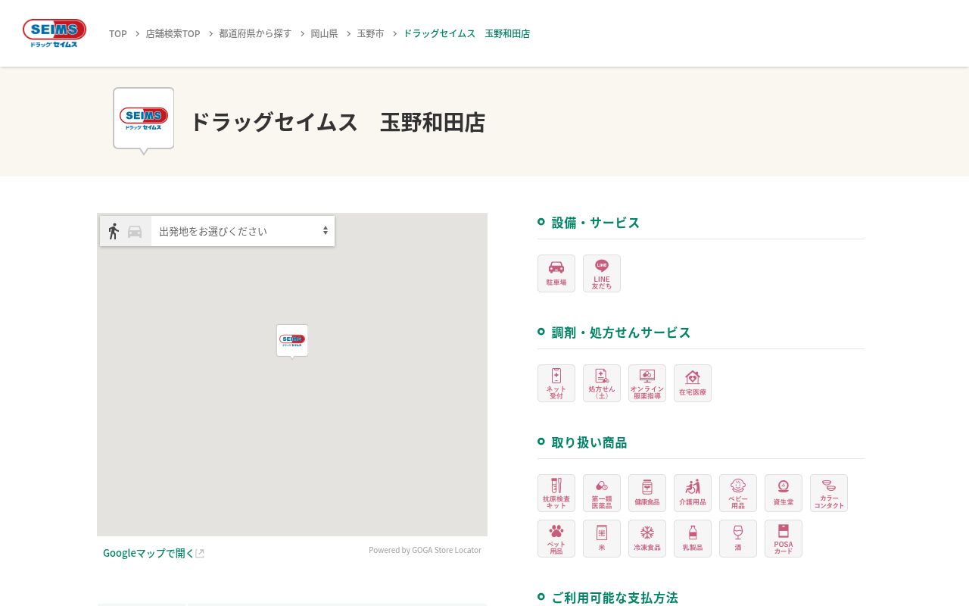Click the 酒 wine glass icon

tap(738, 539)
